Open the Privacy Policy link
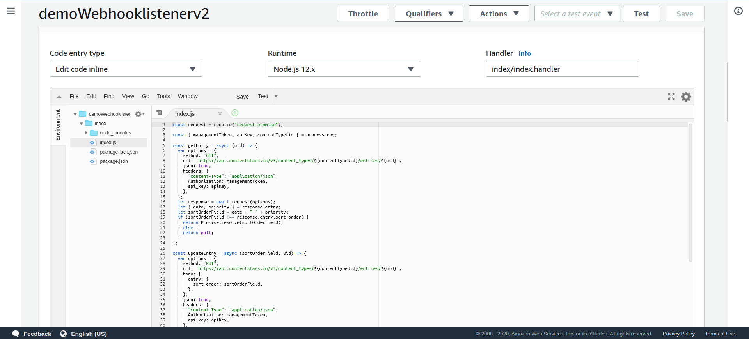Image resolution: width=749 pixels, height=339 pixels. tap(678, 334)
